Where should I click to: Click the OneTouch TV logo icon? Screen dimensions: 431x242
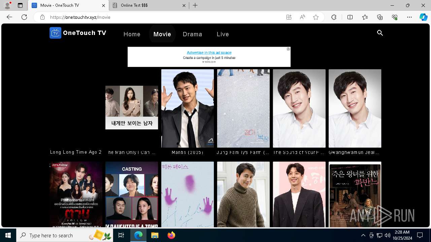(x=55, y=33)
